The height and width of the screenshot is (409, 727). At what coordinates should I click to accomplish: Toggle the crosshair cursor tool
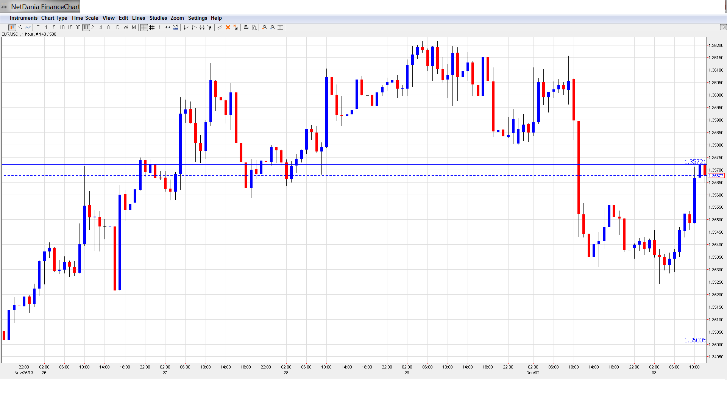click(144, 27)
